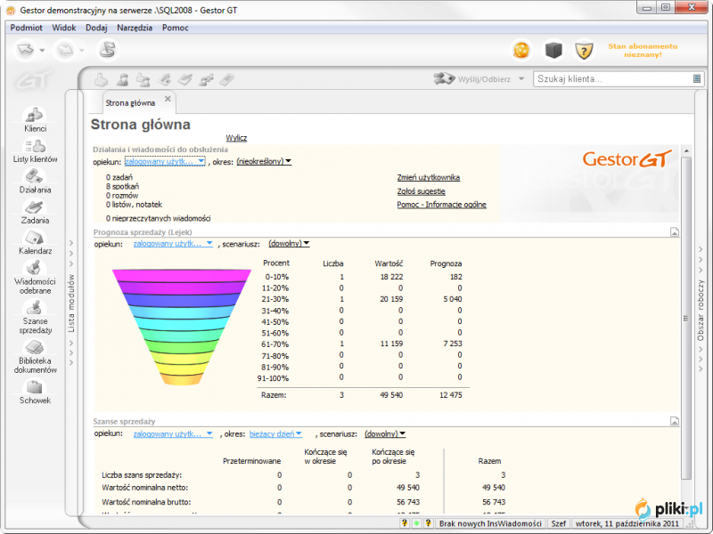This screenshot has height=534, width=713.
Task: Open the Schowek module
Action: tap(35, 392)
